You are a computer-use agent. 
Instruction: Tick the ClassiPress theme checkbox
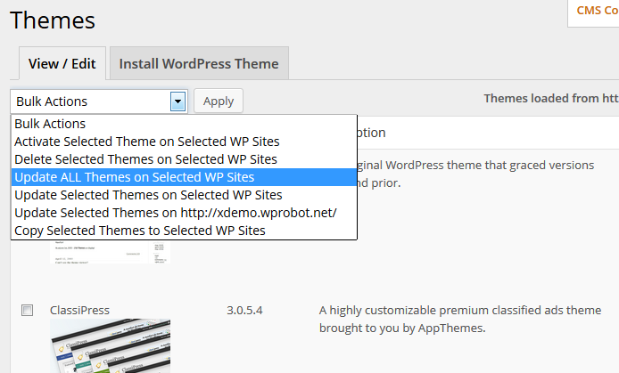tap(28, 310)
